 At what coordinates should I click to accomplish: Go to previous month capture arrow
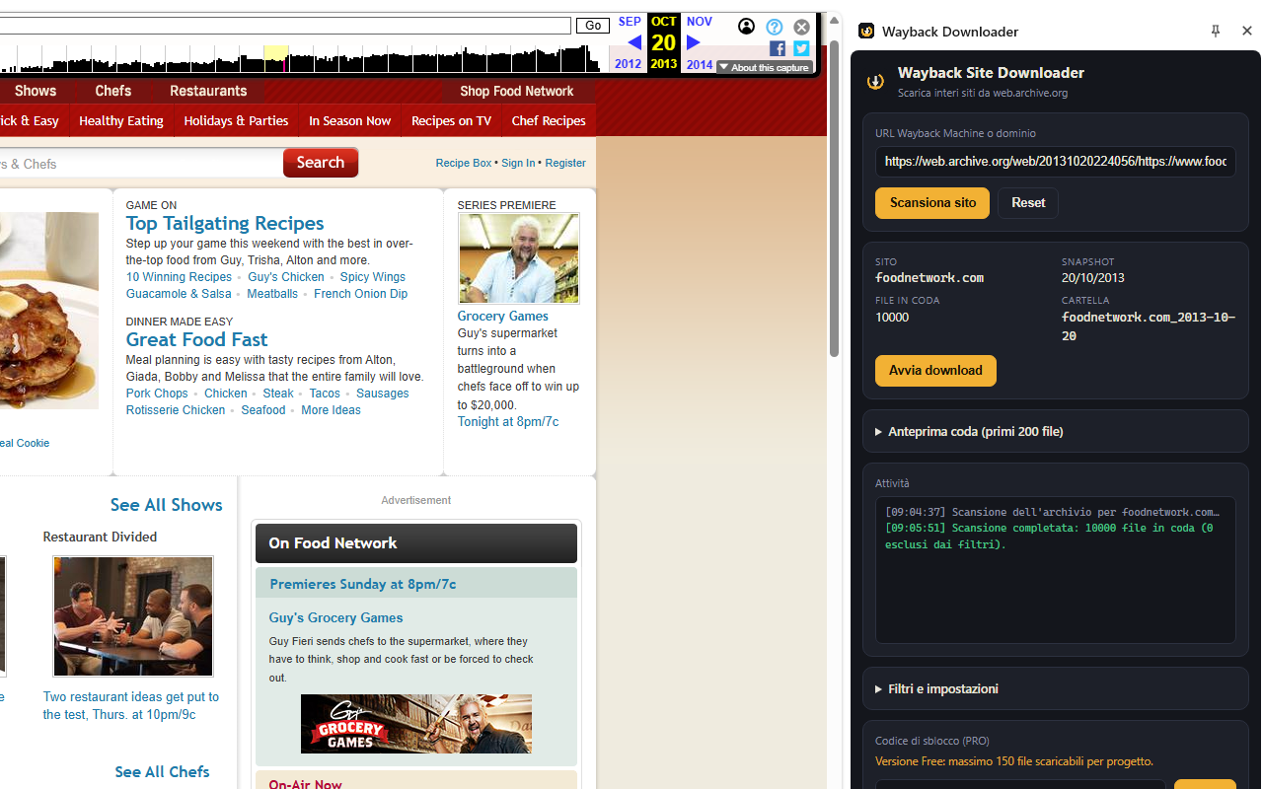click(634, 42)
